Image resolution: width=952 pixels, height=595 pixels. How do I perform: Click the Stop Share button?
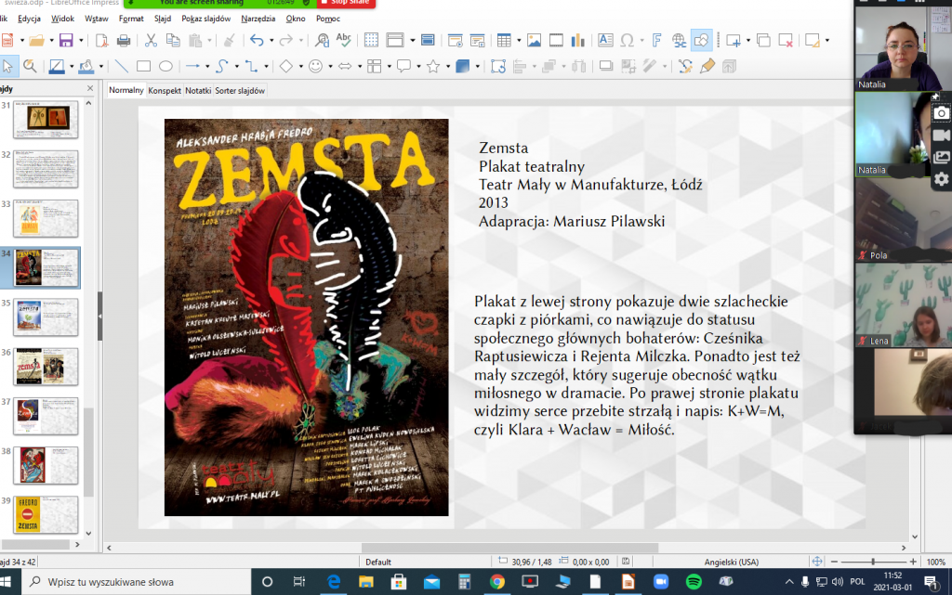pyautogui.click(x=344, y=3)
